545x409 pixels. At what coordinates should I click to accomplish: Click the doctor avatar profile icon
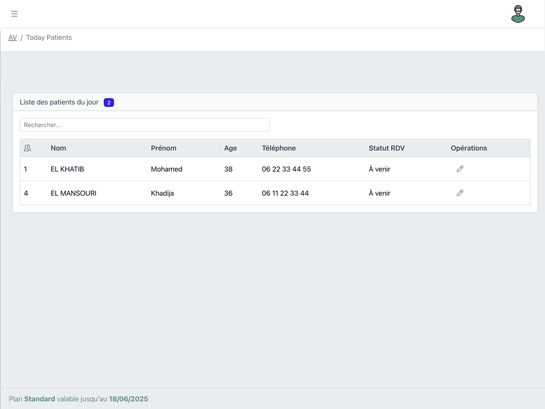coord(518,14)
